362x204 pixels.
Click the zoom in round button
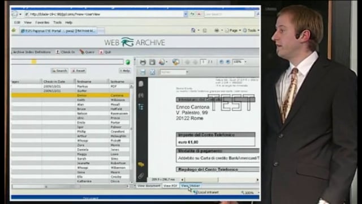click(x=228, y=62)
